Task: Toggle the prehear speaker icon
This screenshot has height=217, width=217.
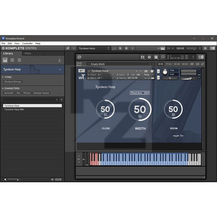Action: pyautogui.click(x=5, y=179)
